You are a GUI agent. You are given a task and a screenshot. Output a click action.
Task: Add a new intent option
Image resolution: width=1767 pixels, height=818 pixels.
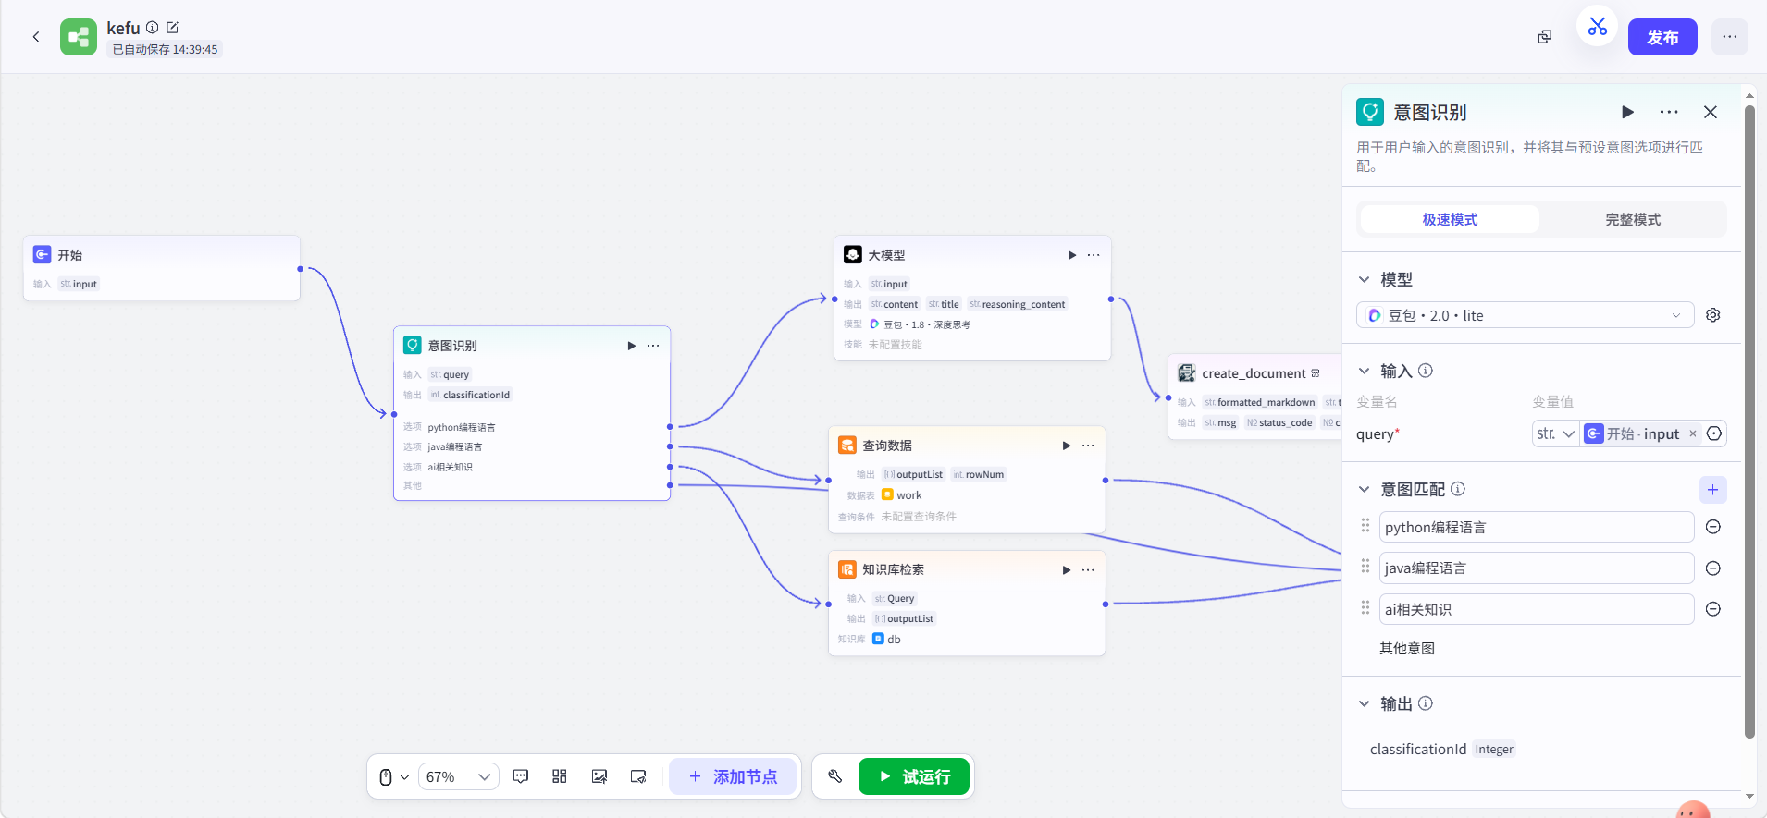[1713, 490]
